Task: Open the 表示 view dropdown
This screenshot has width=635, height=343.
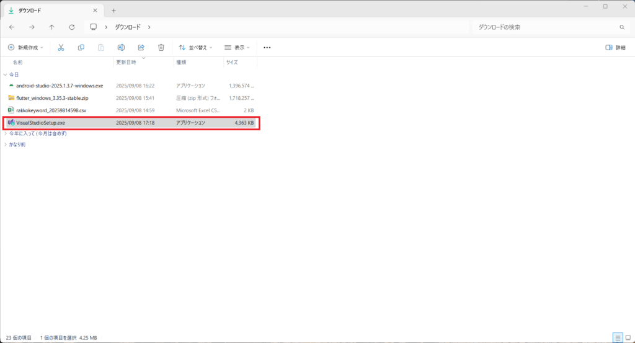Action: tap(237, 47)
